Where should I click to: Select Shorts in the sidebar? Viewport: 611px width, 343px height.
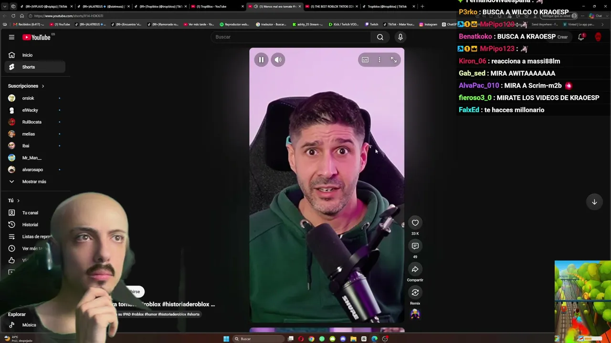pyautogui.click(x=35, y=67)
